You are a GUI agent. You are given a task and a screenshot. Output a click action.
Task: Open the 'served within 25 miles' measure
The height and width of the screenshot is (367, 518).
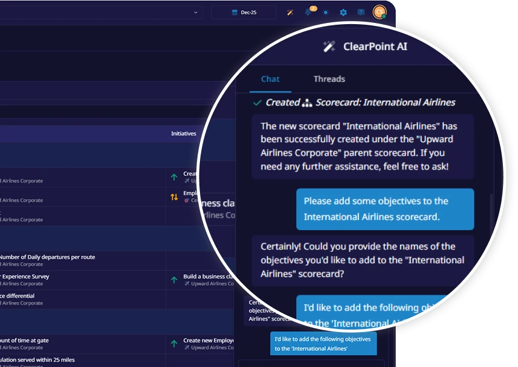tap(37, 360)
